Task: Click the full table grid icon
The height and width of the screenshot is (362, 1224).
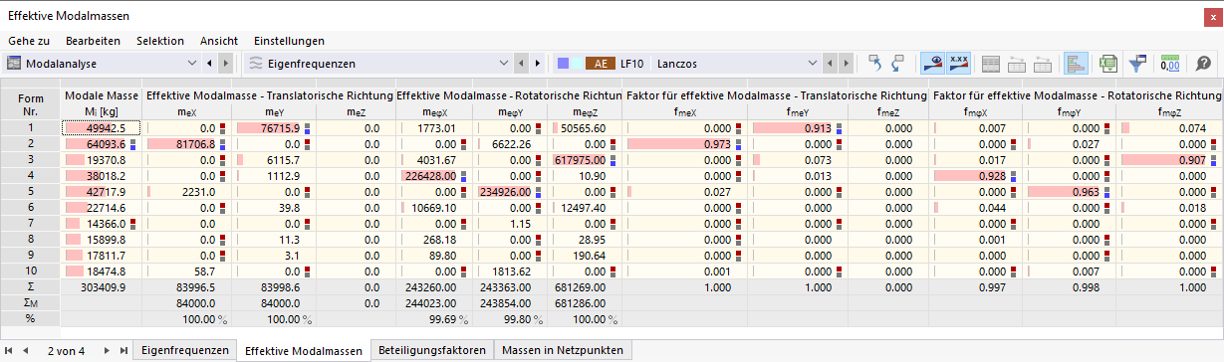Action: pos(991,63)
